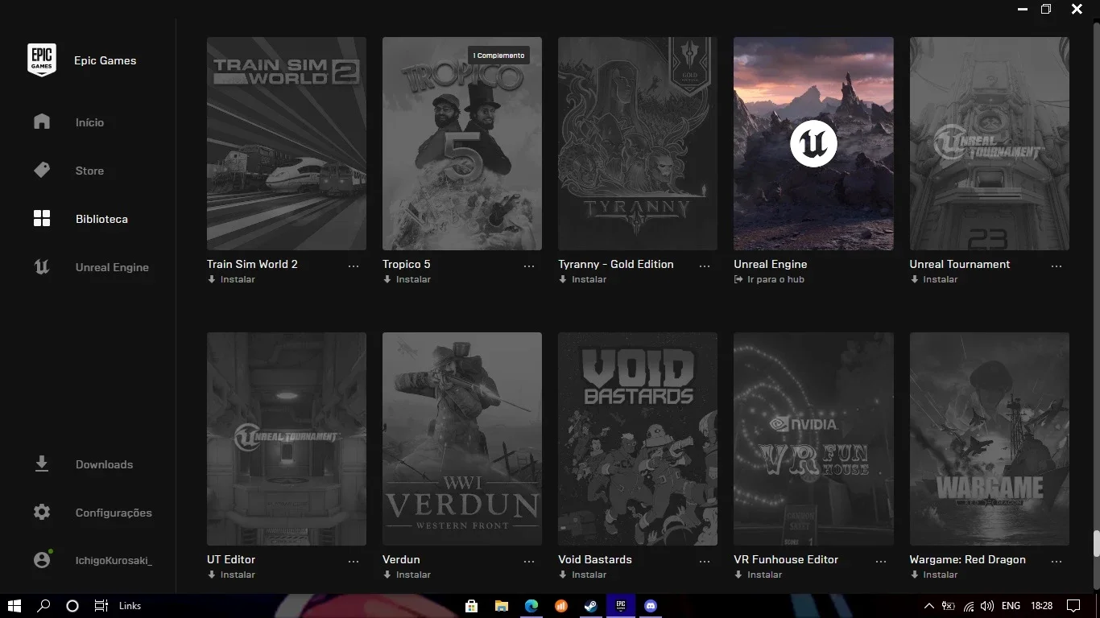Click the Train Sim World 2 title text
The height and width of the screenshot is (618, 1100).
252,264
